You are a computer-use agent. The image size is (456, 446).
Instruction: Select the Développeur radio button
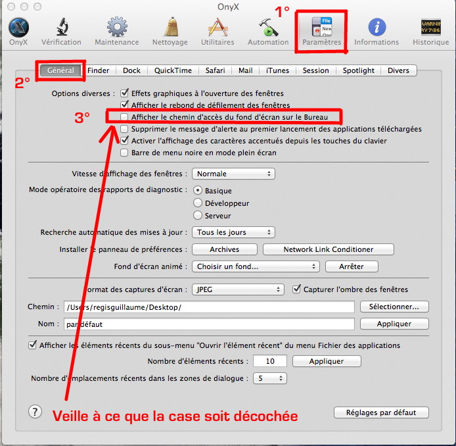[198, 203]
